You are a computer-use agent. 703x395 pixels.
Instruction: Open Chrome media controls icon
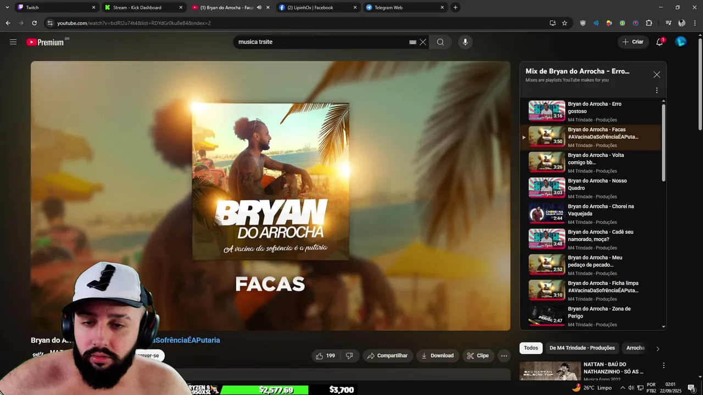tap(668, 23)
